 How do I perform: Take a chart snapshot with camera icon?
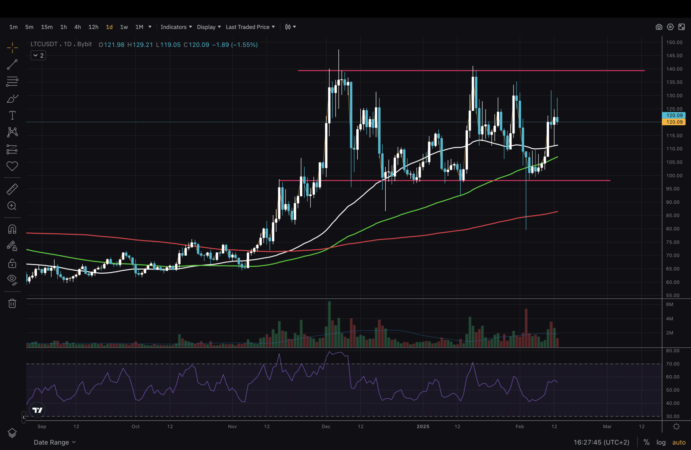coord(659,27)
